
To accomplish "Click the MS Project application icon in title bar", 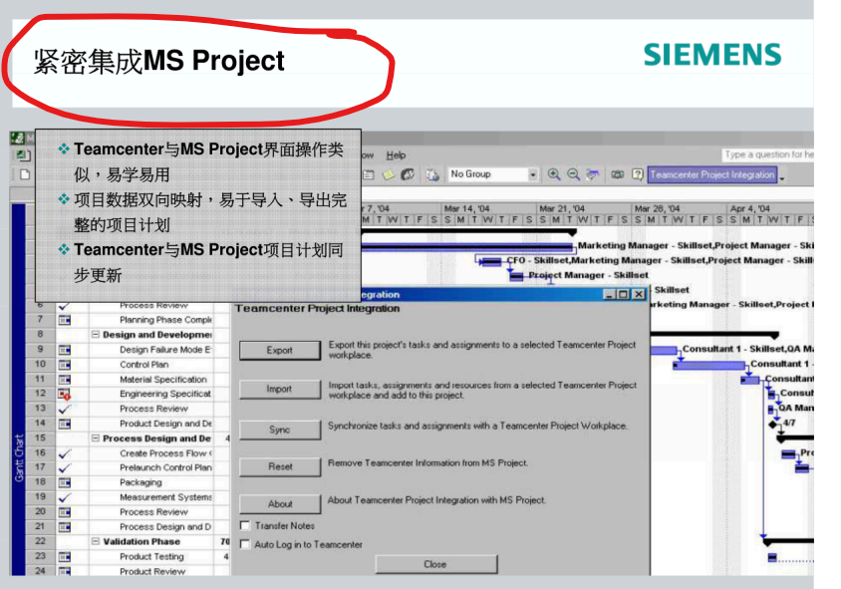I will [17, 139].
